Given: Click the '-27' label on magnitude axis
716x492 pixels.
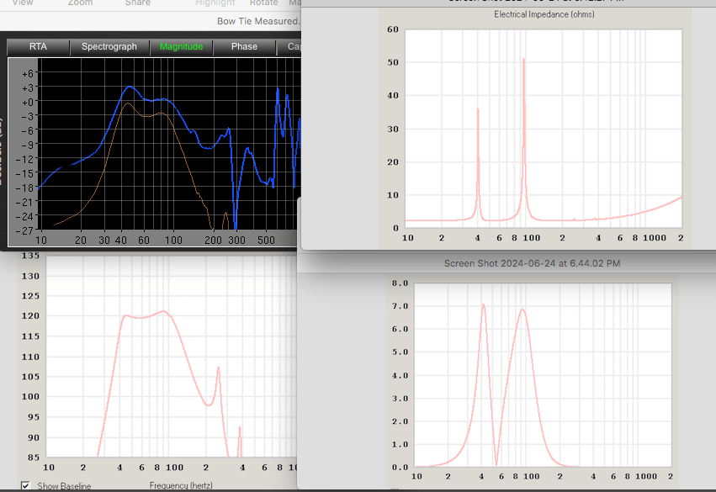Looking at the screenshot, I should (x=24, y=230).
